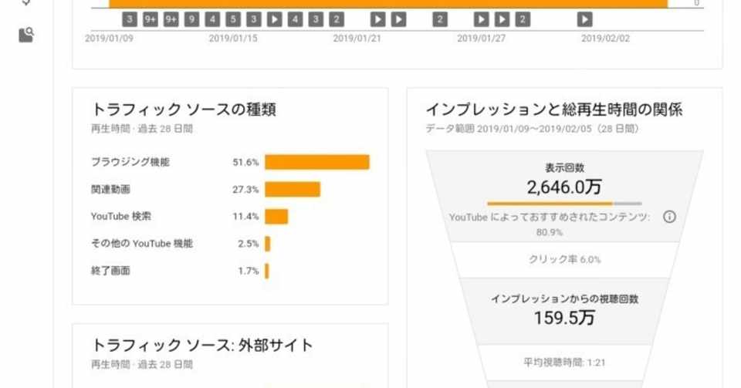Click the 平均視聴時間 1:21 funnel row
Screen dimensions: 741x388
coord(564,359)
